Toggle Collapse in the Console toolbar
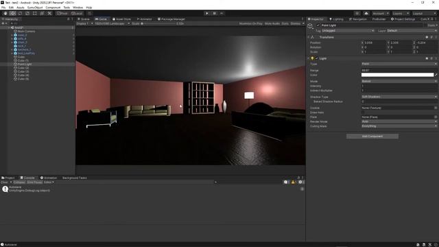439x247 pixels. coord(19,183)
